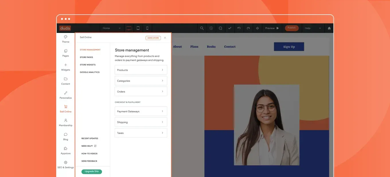Click the search magnifier icon
Image resolution: width=390 pixels, height=177 pixels.
tap(202, 28)
